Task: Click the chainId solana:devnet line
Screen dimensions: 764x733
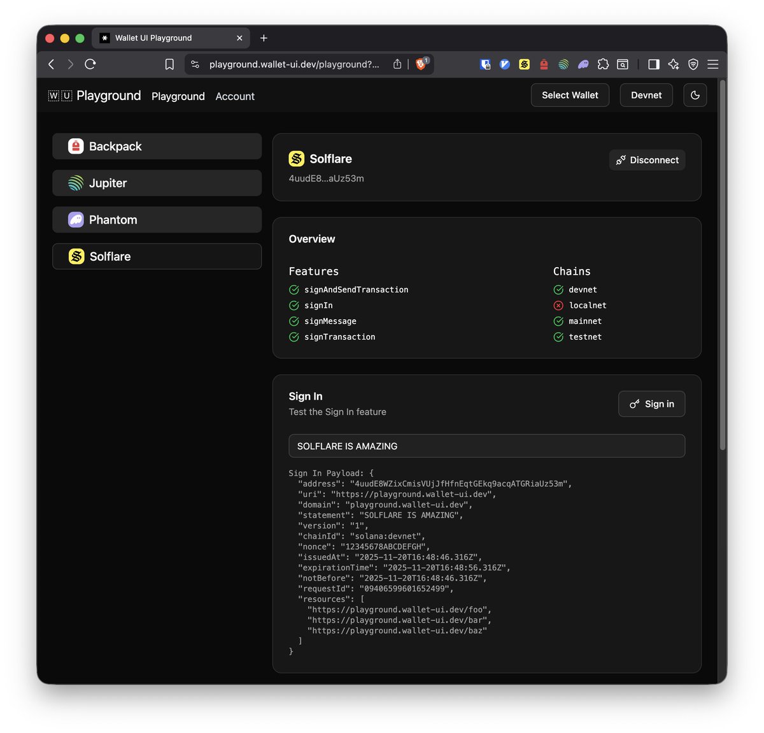Action: (362, 537)
